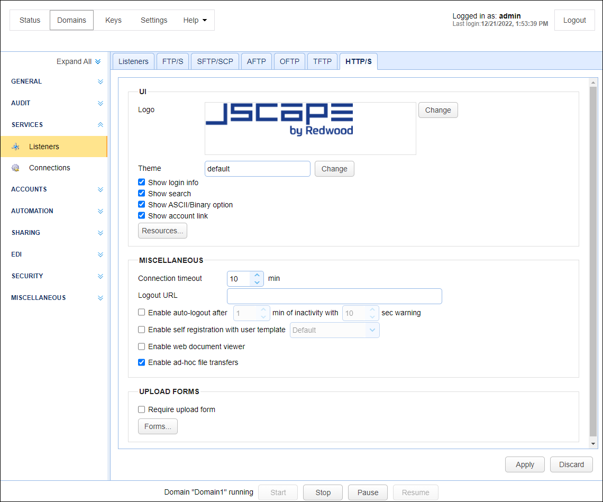This screenshot has width=603, height=502.
Task: Pause the Domain1 domain
Action: tap(368, 492)
